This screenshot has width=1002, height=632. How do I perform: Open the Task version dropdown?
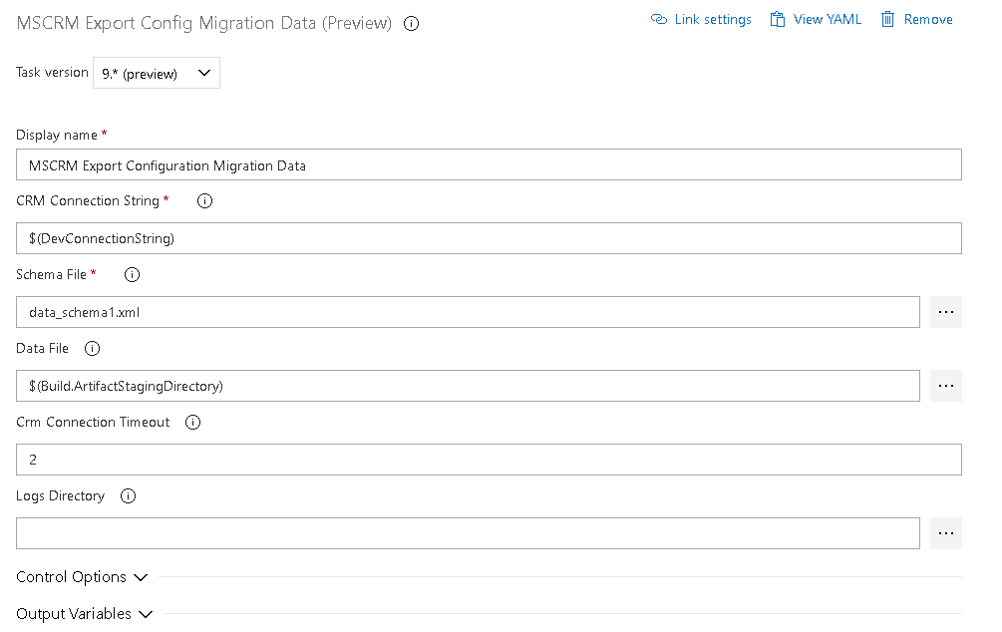click(x=157, y=72)
